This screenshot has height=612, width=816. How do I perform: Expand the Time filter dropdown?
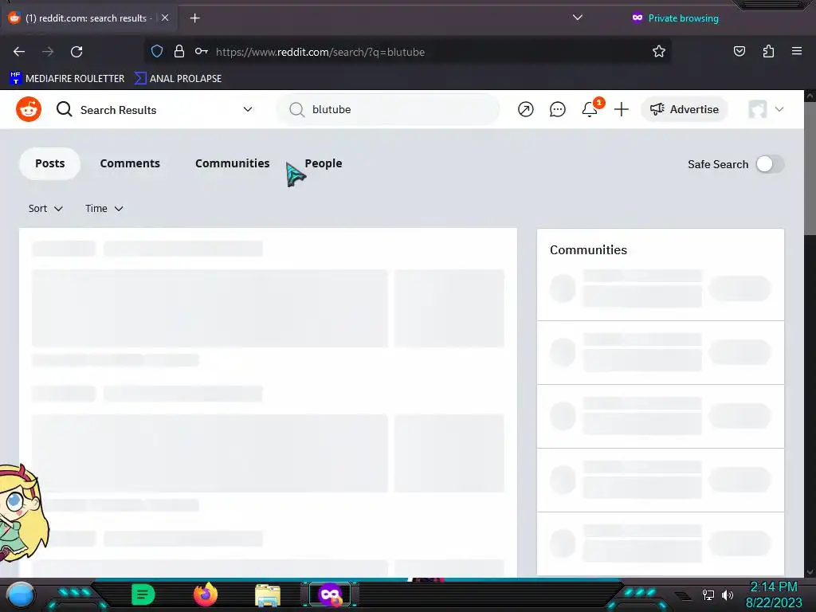[x=104, y=208]
